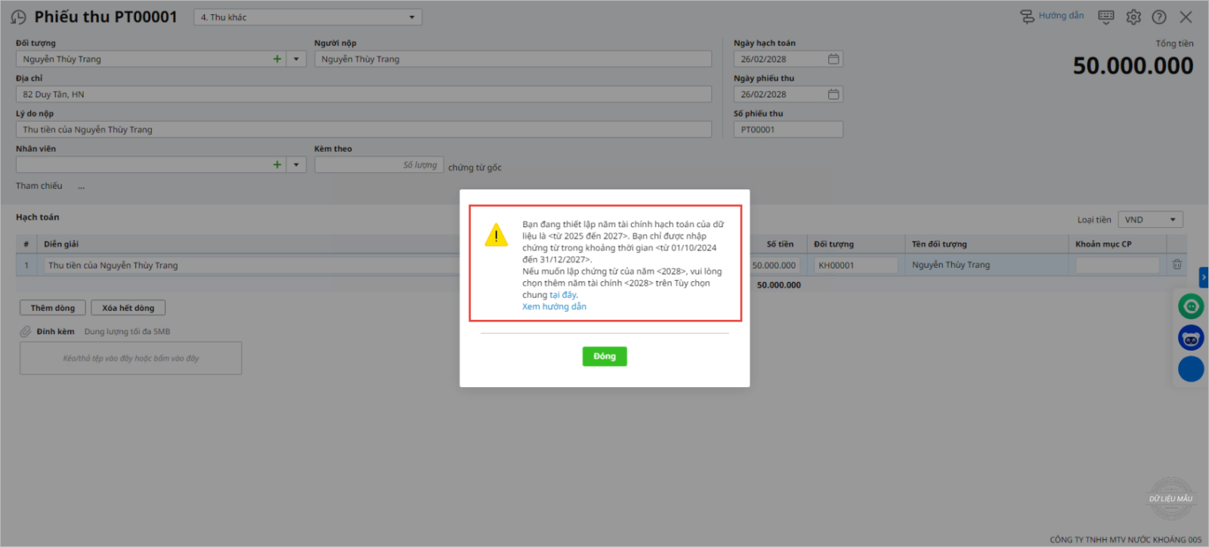The image size is (1209, 547).
Task: Click the Thêm dòng button
Action: click(53, 308)
